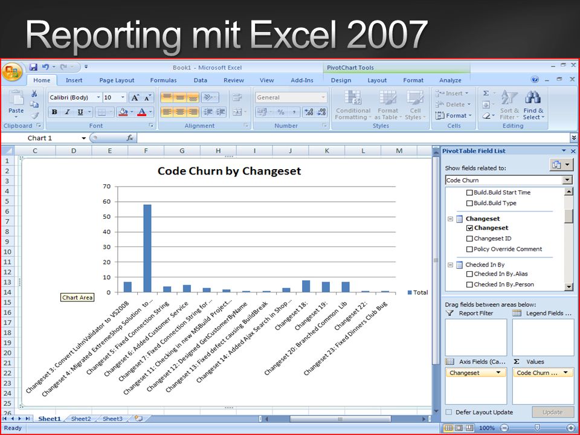Image resolution: width=580 pixels, height=435 pixels.
Task: Insert a new worksheet tab
Action: 139,419
